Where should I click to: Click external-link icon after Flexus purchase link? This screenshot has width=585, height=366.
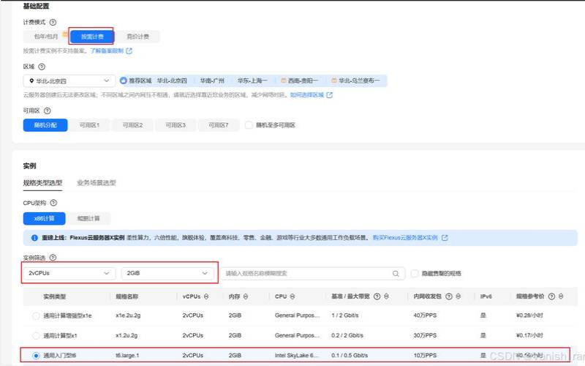point(445,237)
